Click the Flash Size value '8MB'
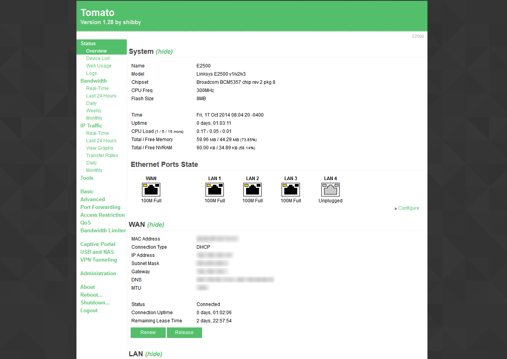Viewport: 507px width, 359px height. [x=201, y=99]
